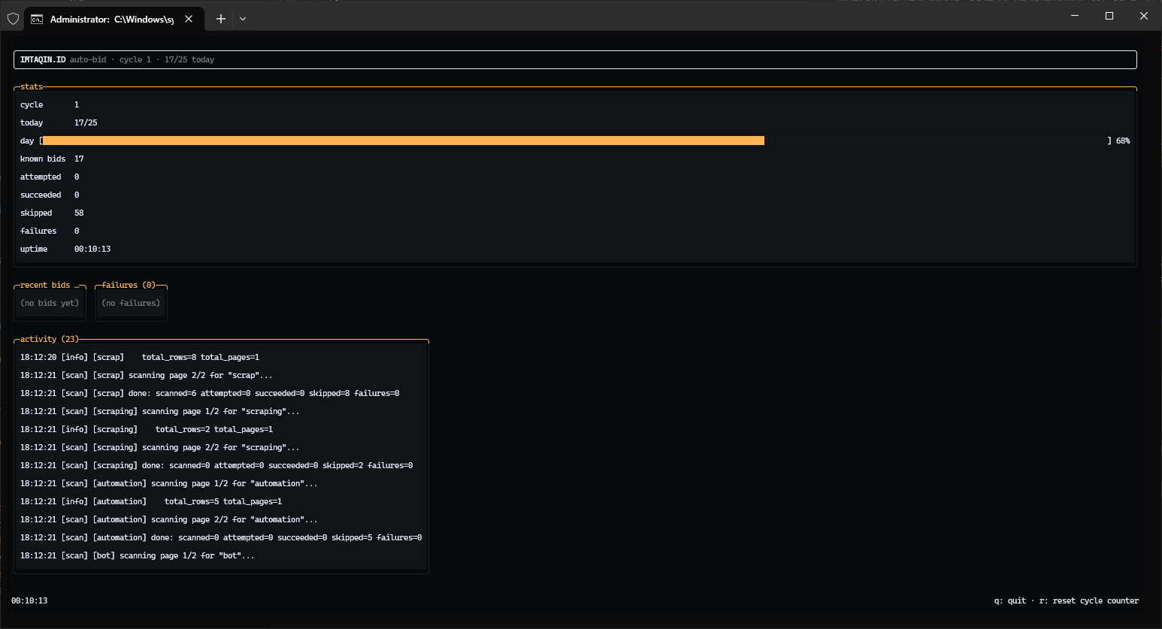
Task: Click log line scanning page 1/2 for "automation"
Action: 169,483
